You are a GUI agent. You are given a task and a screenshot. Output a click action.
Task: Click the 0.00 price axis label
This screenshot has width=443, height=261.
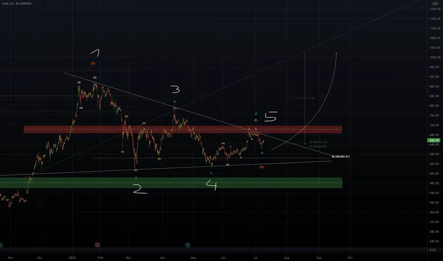tap(433, 250)
